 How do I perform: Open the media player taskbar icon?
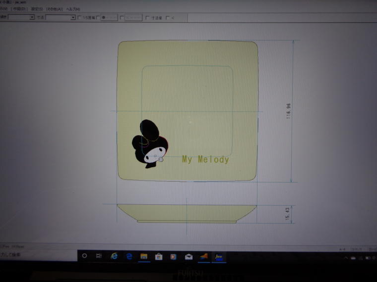point(173,257)
